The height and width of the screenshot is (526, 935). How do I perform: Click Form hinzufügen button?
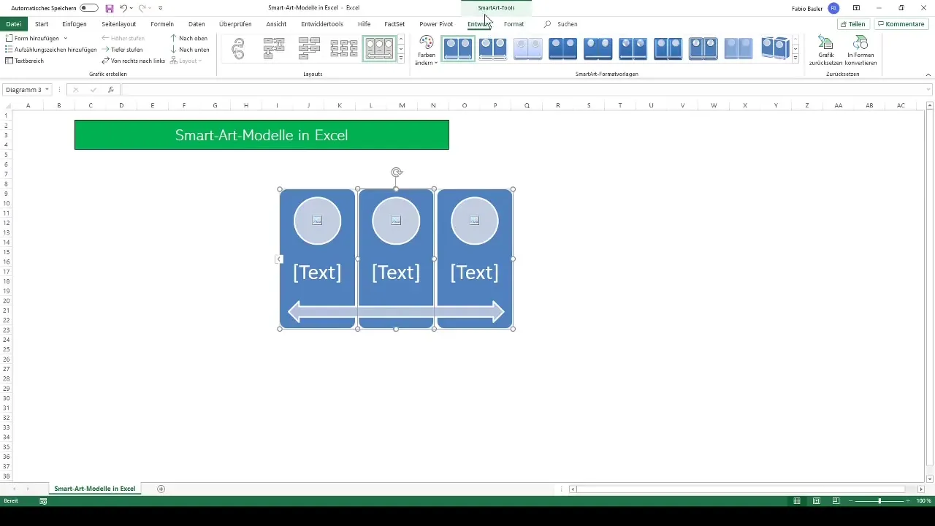32,38
